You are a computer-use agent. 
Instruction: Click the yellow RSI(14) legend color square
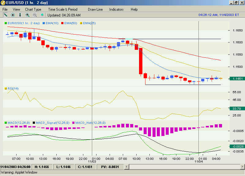click(6, 89)
